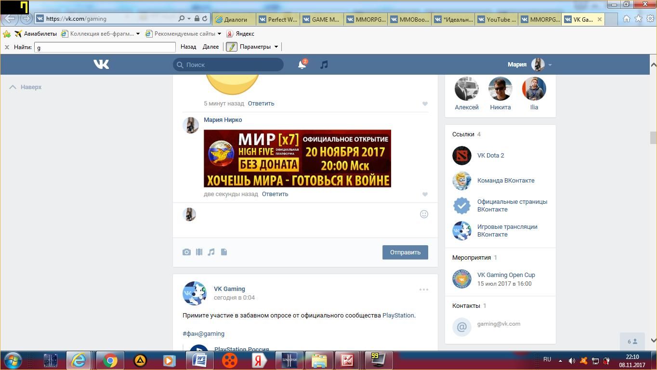Close the find bar with X
Image resolution: width=657 pixels, height=370 pixels.
(7, 47)
